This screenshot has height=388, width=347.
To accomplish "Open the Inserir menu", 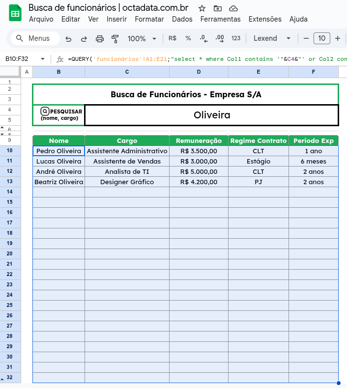I will (116, 19).
